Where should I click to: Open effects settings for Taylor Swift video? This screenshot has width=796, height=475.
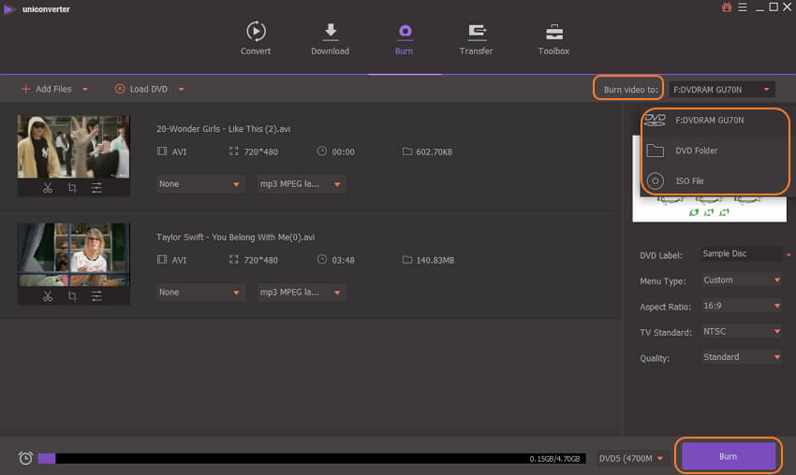point(96,296)
